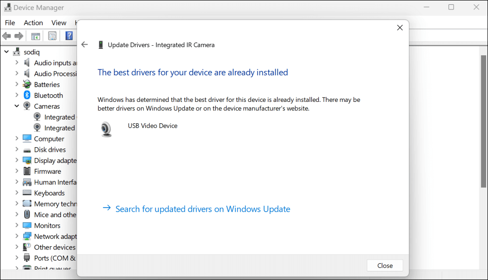Viewport: 488px width, 280px height.
Task: Select the Firmware chip icon
Action: click(27, 171)
